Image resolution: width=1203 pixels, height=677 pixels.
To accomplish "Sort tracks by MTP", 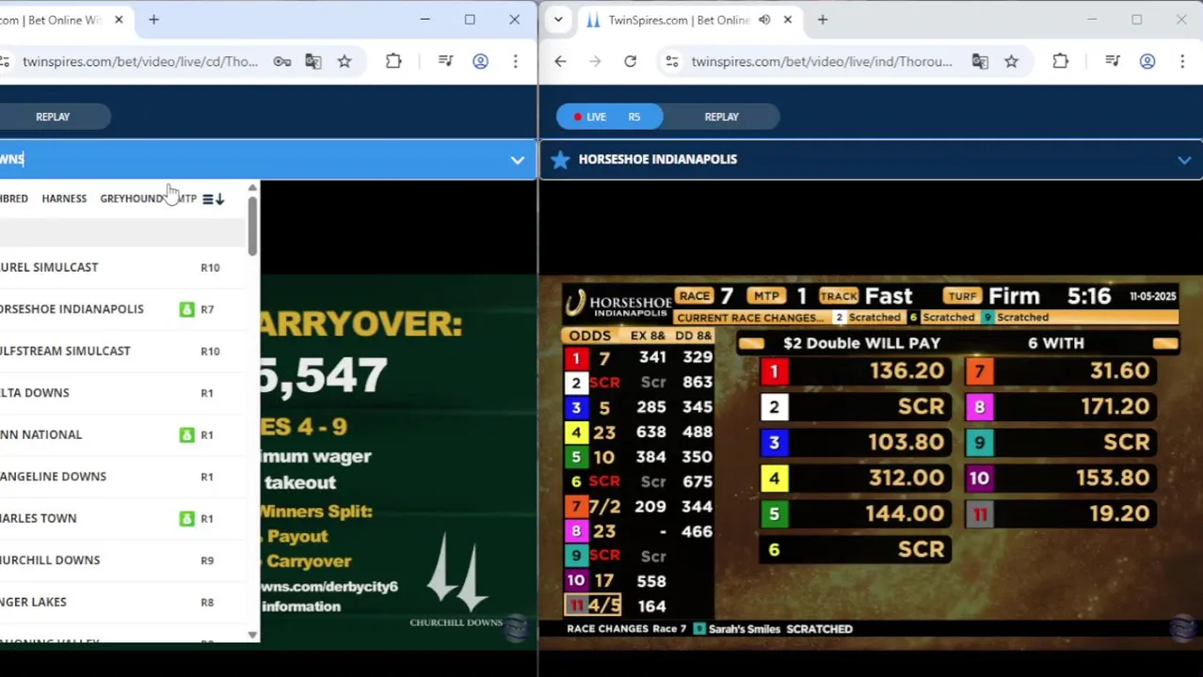I will point(187,198).
